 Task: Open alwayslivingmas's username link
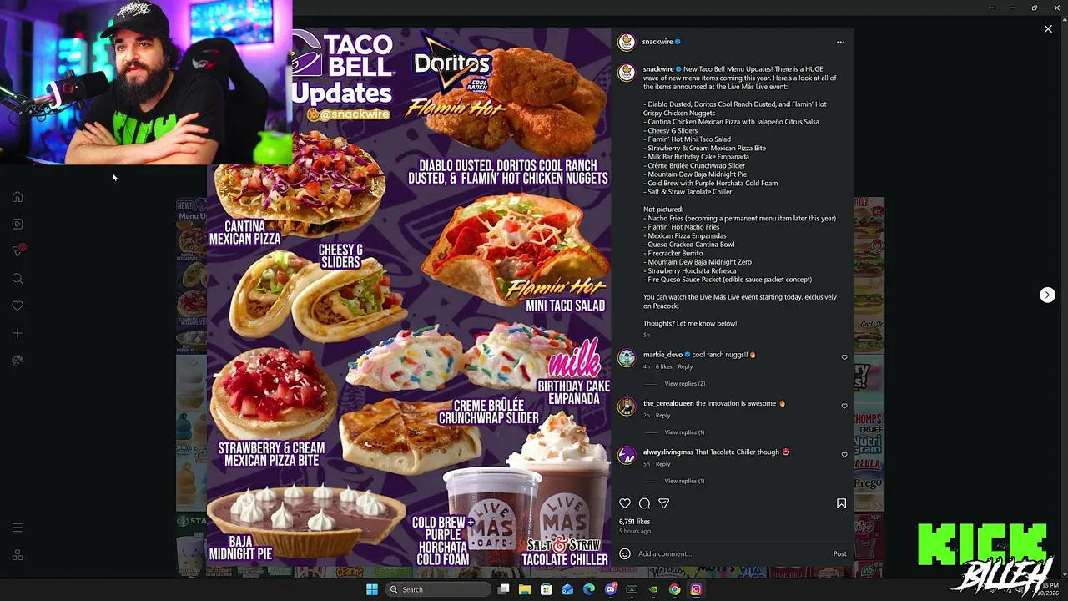[x=668, y=452]
